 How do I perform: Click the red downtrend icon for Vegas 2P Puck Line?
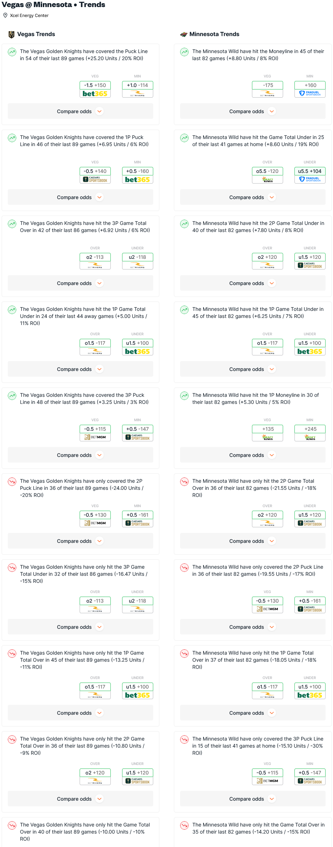coord(12,482)
